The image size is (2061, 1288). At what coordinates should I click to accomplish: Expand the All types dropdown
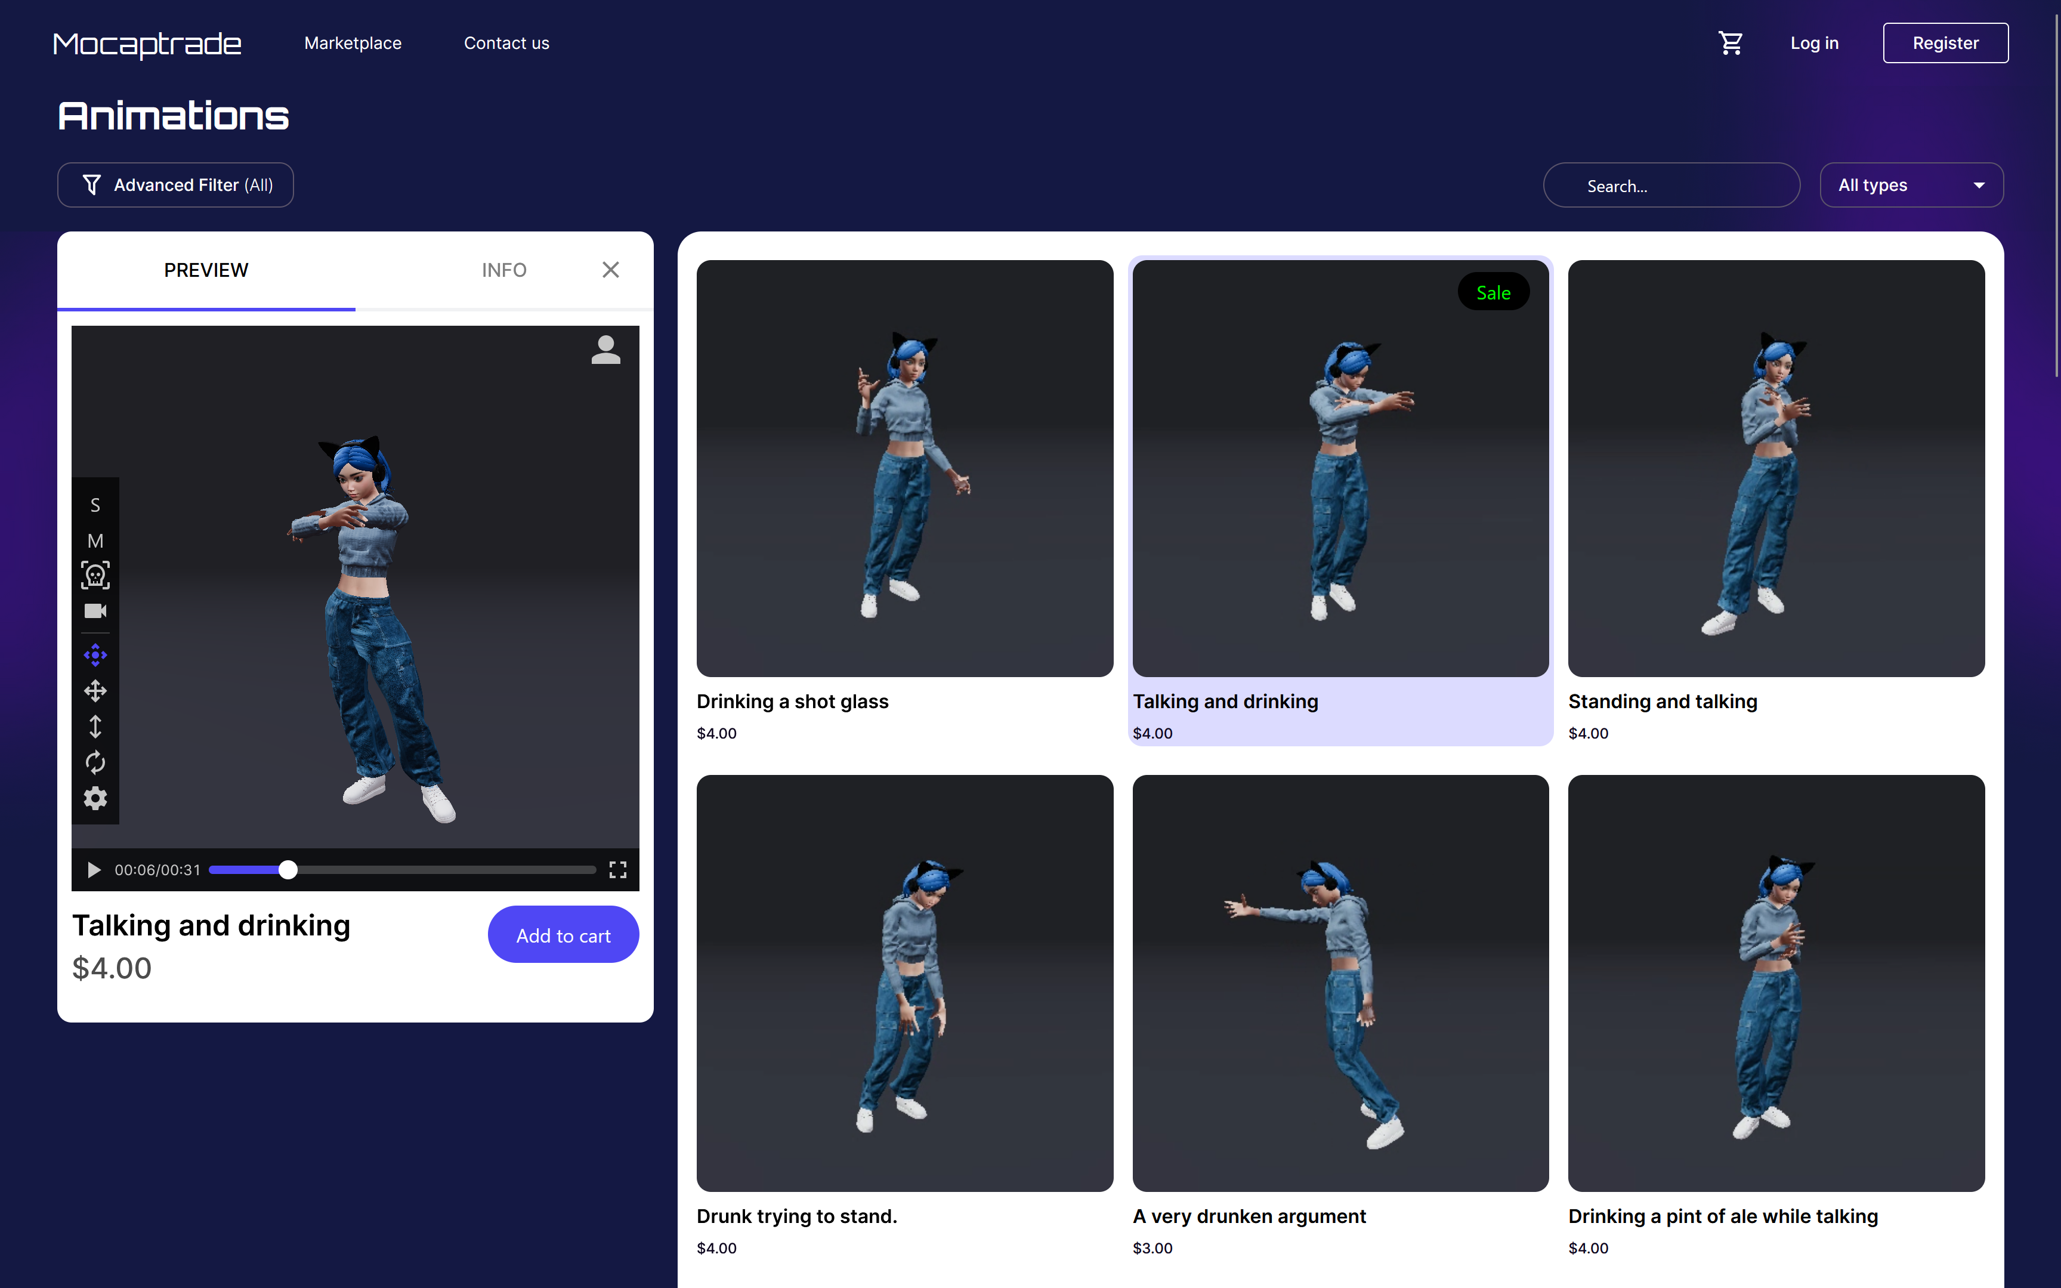[x=1911, y=185]
